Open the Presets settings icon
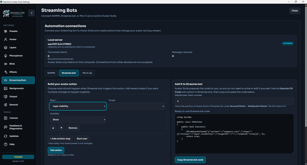The width and height of the screenshot is (307, 165). click(x=6, y=31)
